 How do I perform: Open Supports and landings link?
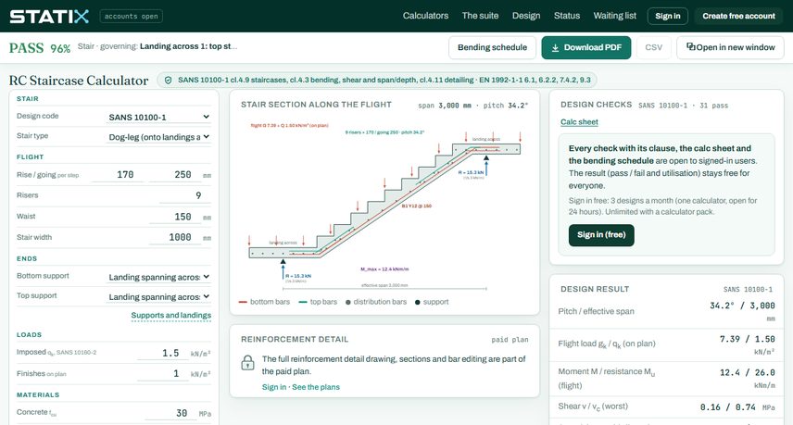tap(171, 316)
